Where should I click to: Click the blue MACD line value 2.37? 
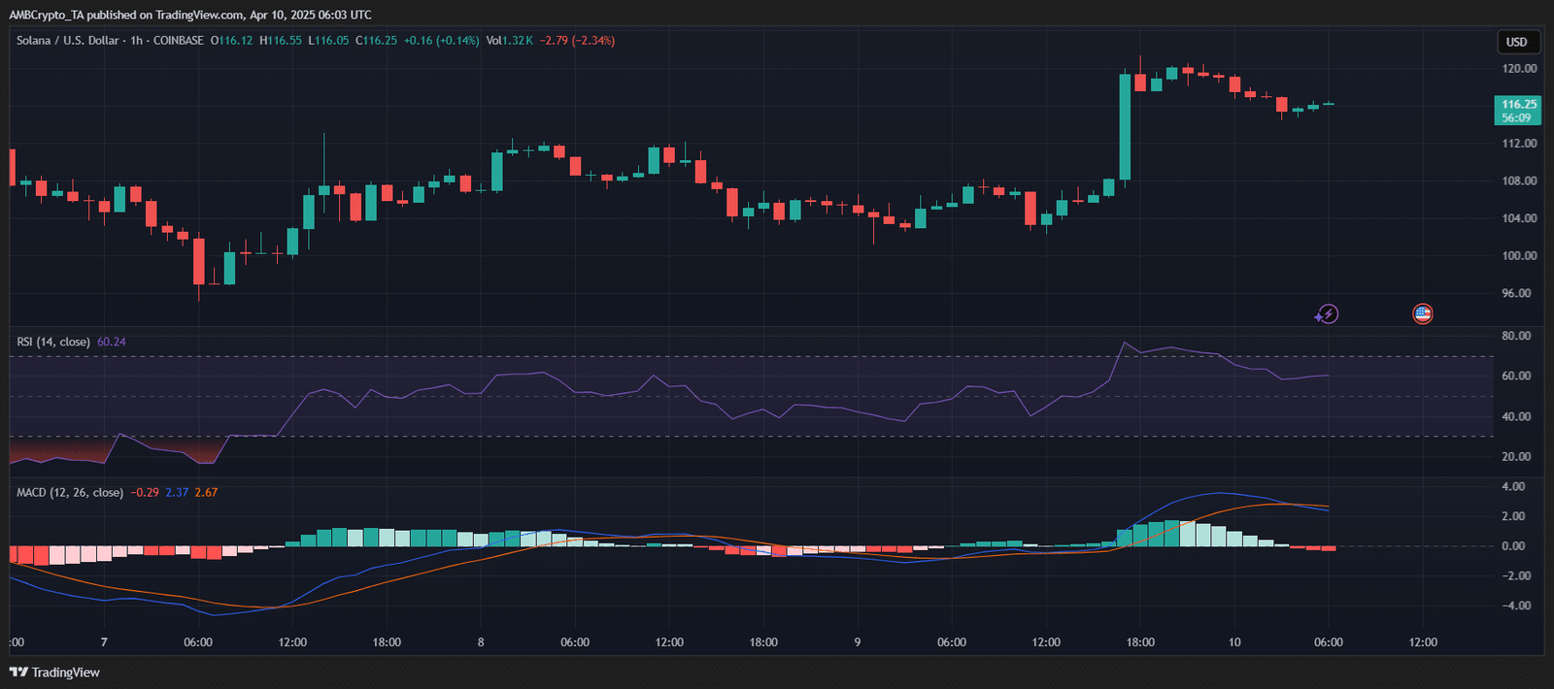coord(177,492)
